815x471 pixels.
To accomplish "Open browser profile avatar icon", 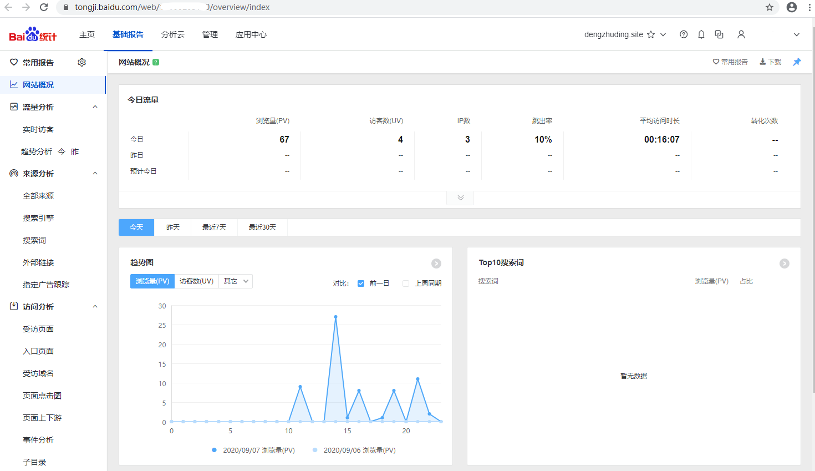I will click(792, 7).
